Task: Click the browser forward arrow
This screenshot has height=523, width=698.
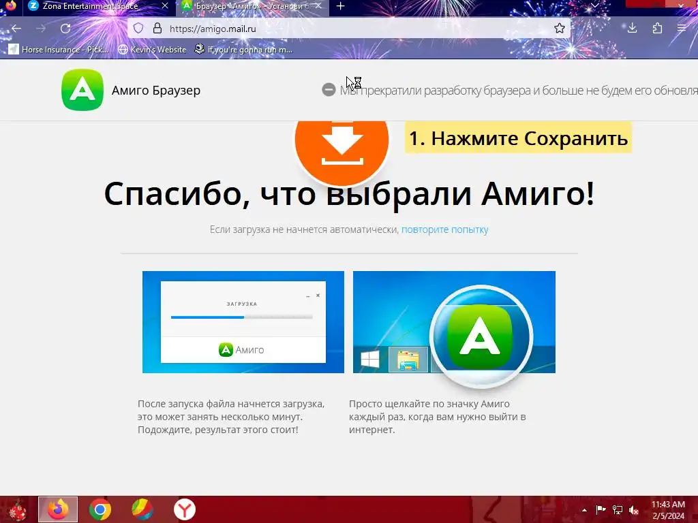Action: pos(41,29)
